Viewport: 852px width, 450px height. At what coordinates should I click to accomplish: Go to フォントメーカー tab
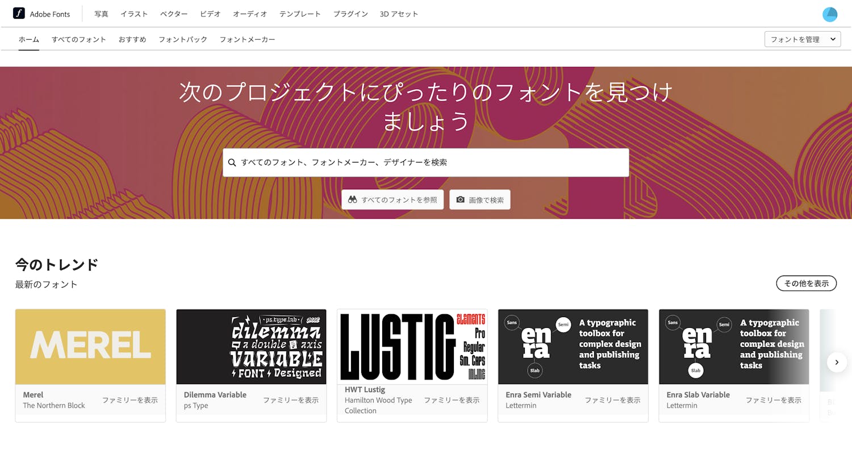[247, 39]
